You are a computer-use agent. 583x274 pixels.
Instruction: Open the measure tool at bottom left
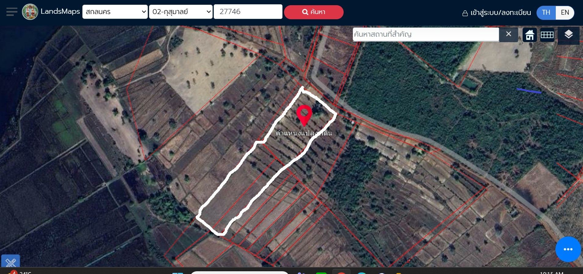click(11, 261)
